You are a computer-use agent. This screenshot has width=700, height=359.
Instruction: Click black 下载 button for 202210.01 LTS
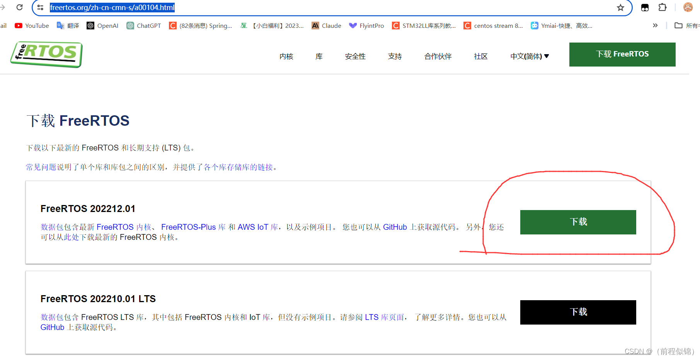pyautogui.click(x=578, y=312)
